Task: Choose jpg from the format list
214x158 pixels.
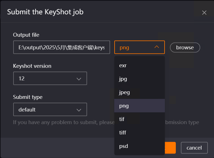Action: pos(140,79)
